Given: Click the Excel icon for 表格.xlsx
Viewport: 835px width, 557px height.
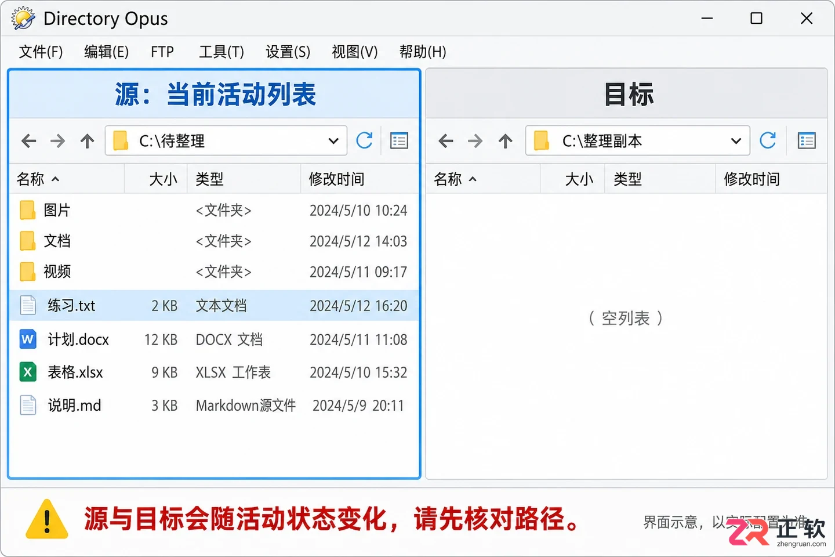Looking at the screenshot, I should (x=28, y=372).
